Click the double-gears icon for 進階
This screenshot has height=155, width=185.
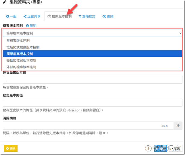104,16
